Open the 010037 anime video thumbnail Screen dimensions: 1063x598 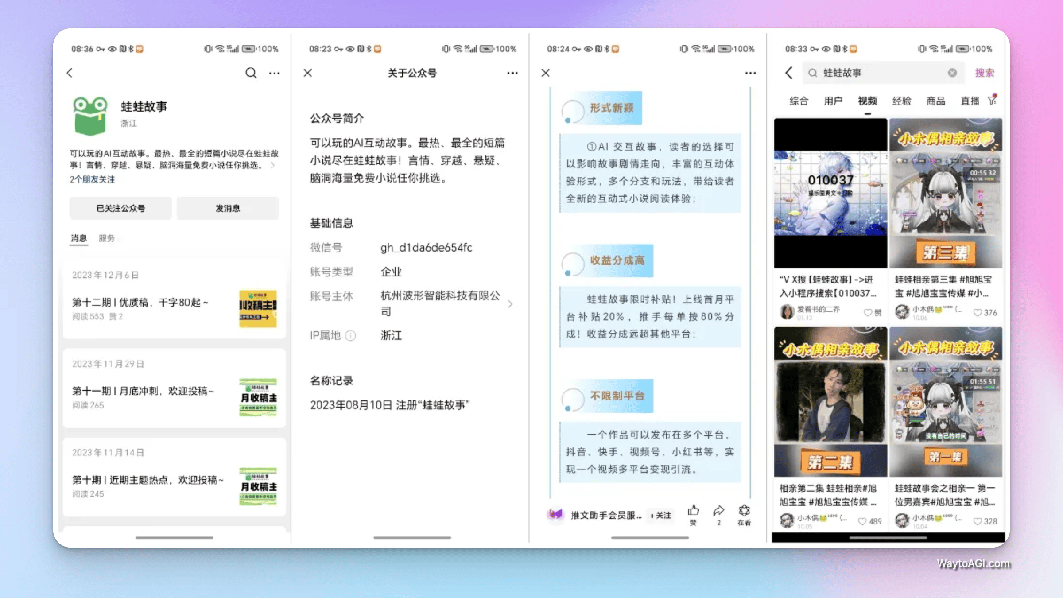(x=830, y=193)
